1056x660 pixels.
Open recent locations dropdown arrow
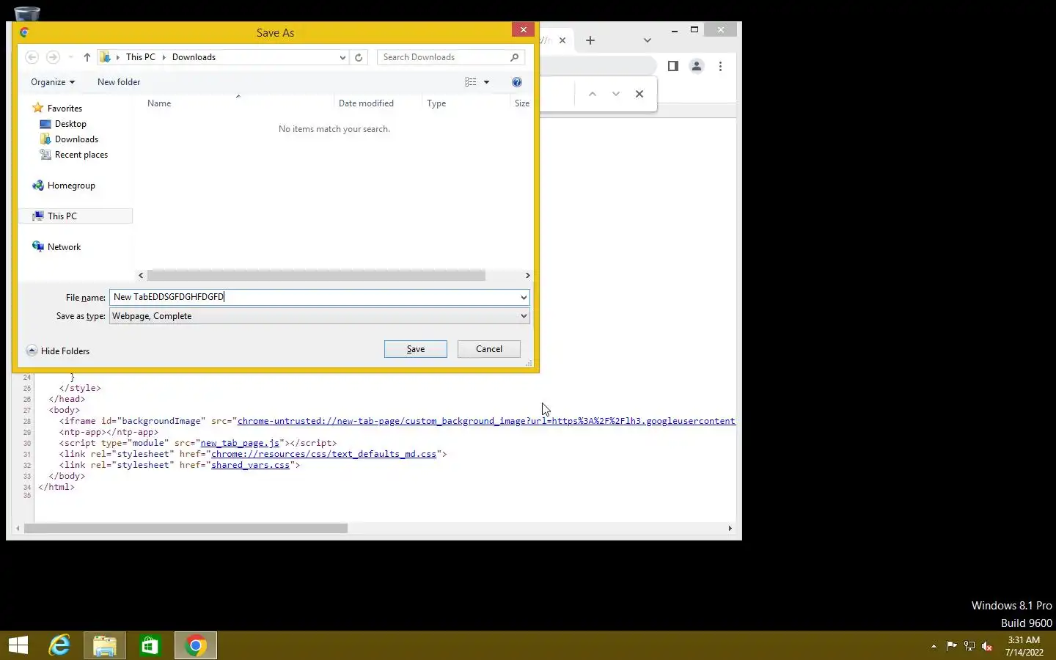tap(70, 57)
